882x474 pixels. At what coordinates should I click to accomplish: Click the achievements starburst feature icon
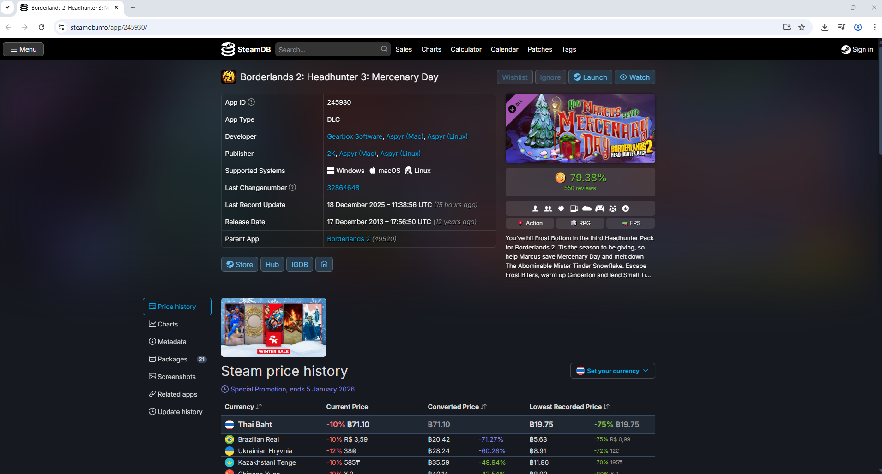coord(561,208)
